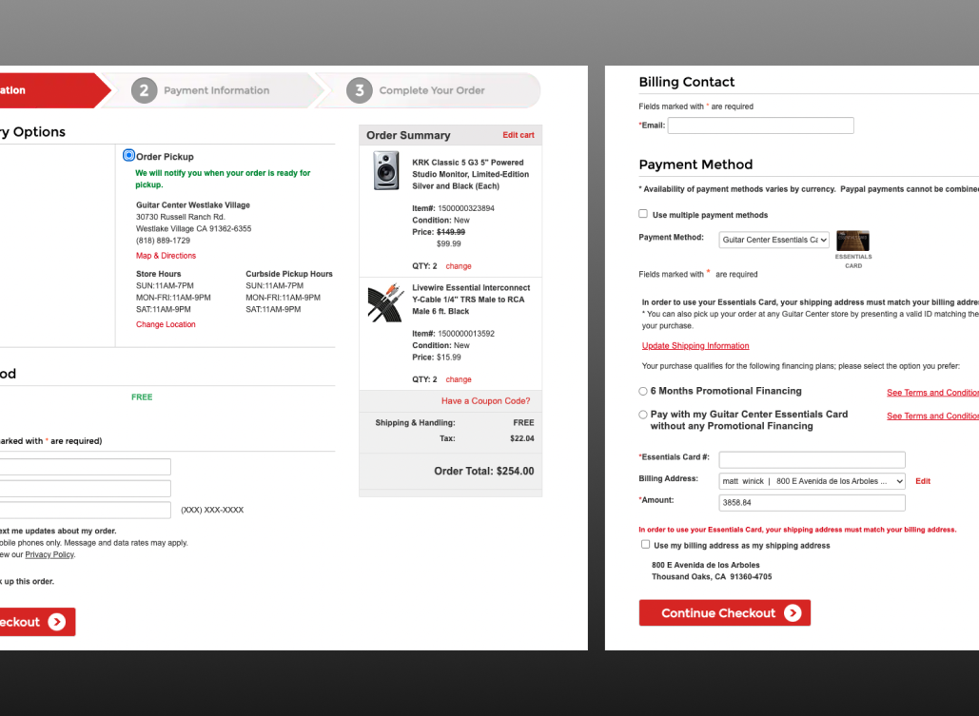Check Use multiple payment methods box
979x716 pixels.
(644, 214)
